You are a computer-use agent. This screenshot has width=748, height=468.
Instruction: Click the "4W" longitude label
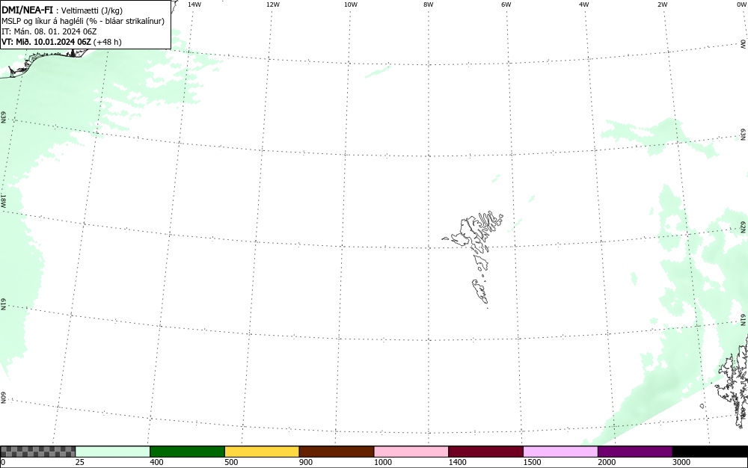click(584, 4)
